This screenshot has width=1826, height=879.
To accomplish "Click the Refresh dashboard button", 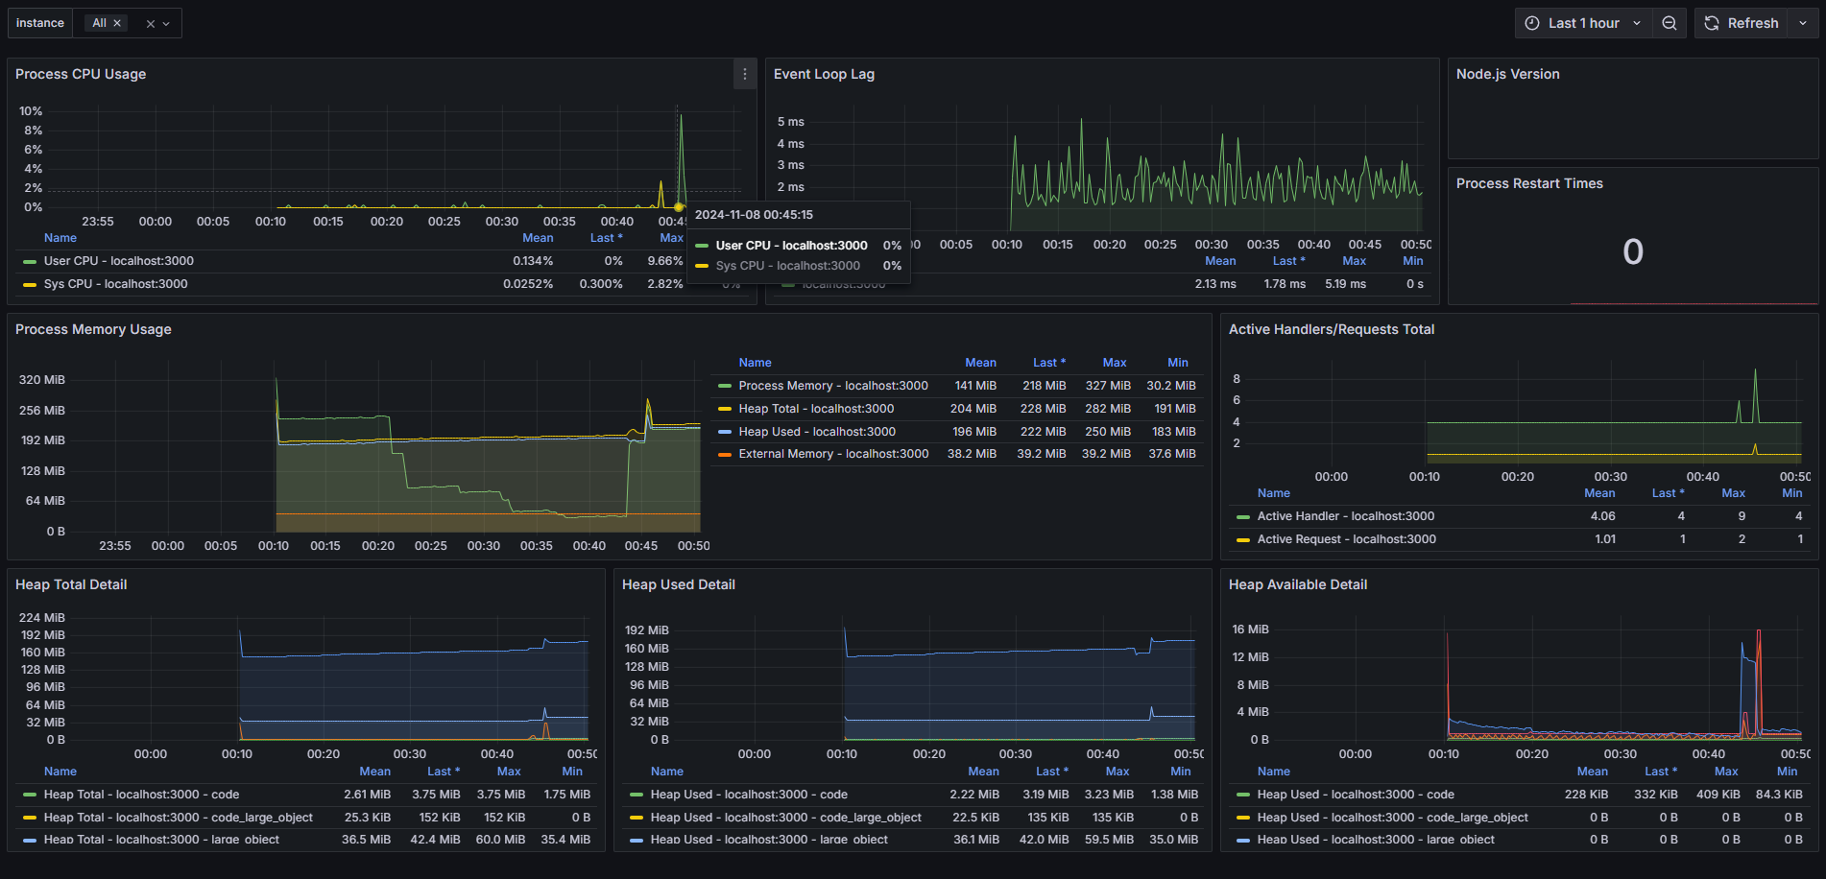I will coord(1742,23).
